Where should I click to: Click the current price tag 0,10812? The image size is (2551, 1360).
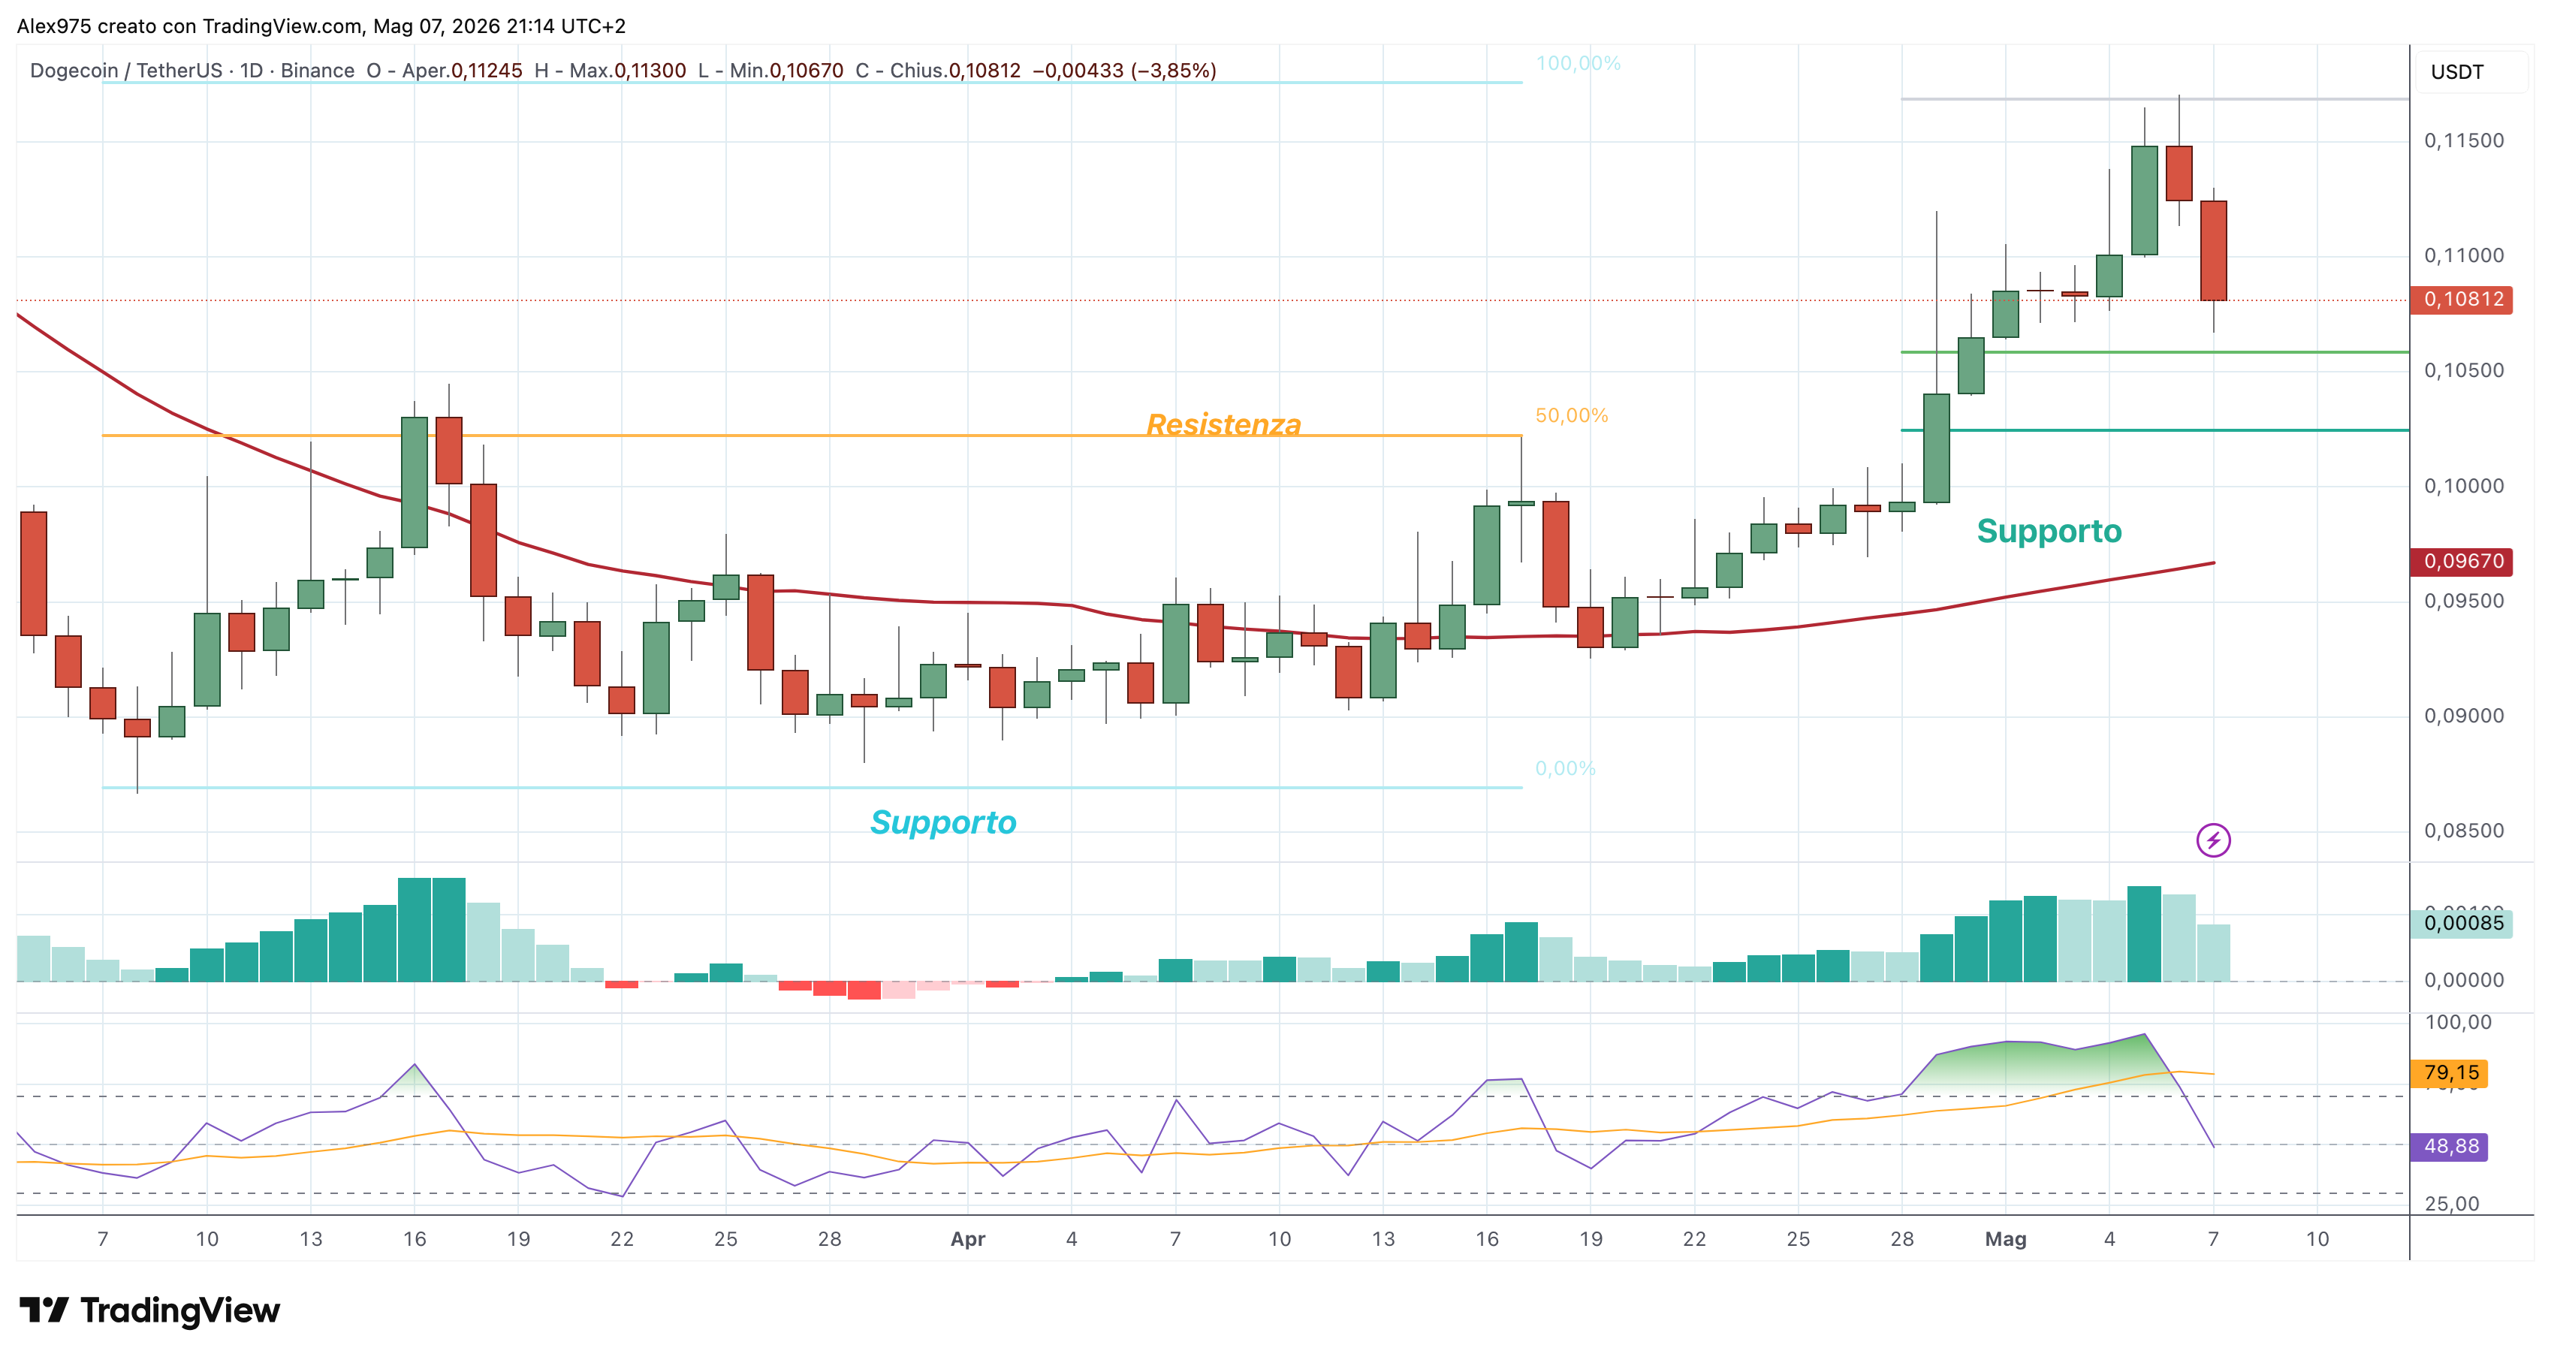pos(2462,299)
